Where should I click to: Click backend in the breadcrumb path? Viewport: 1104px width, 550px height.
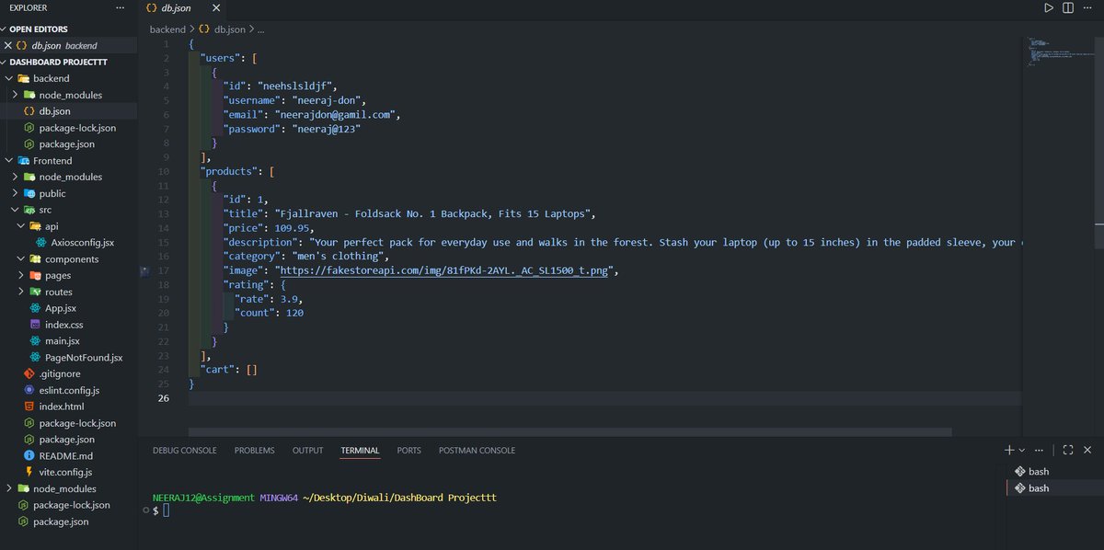click(167, 29)
